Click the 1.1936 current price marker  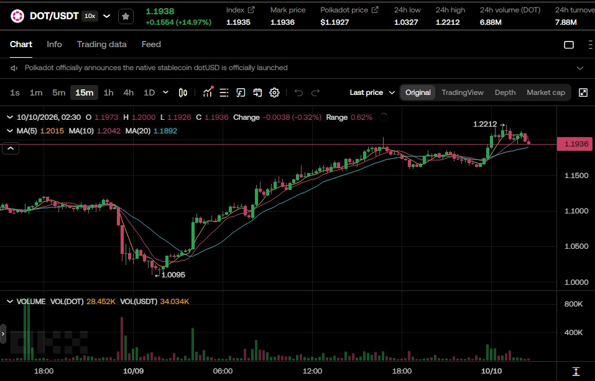(x=574, y=144)
